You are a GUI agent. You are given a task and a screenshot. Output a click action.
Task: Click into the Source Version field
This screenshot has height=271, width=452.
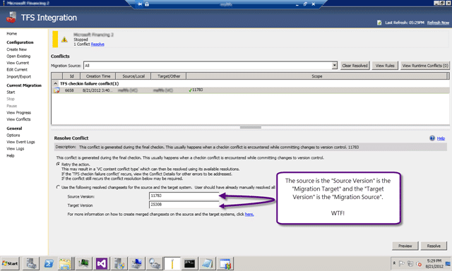(184, 196)
